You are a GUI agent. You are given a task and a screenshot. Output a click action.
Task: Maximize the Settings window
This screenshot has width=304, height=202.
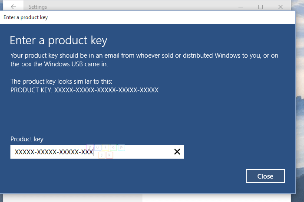(261, 7)
